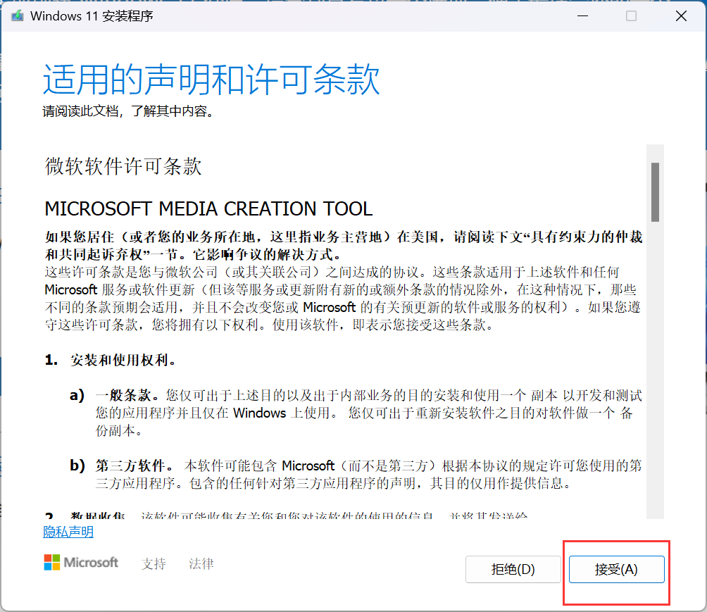707x612 pixels.
Task: Click clause a) 一般条款 text
Action: click(x=356, y=413)
